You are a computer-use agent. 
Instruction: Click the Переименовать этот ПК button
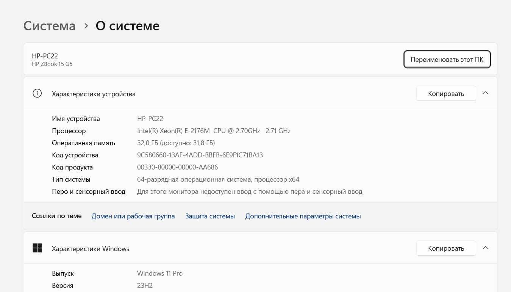tap(447, 60)
